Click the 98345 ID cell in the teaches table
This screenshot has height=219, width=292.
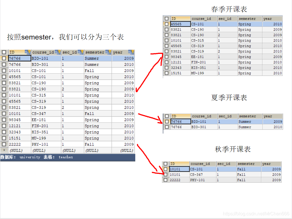19,120
